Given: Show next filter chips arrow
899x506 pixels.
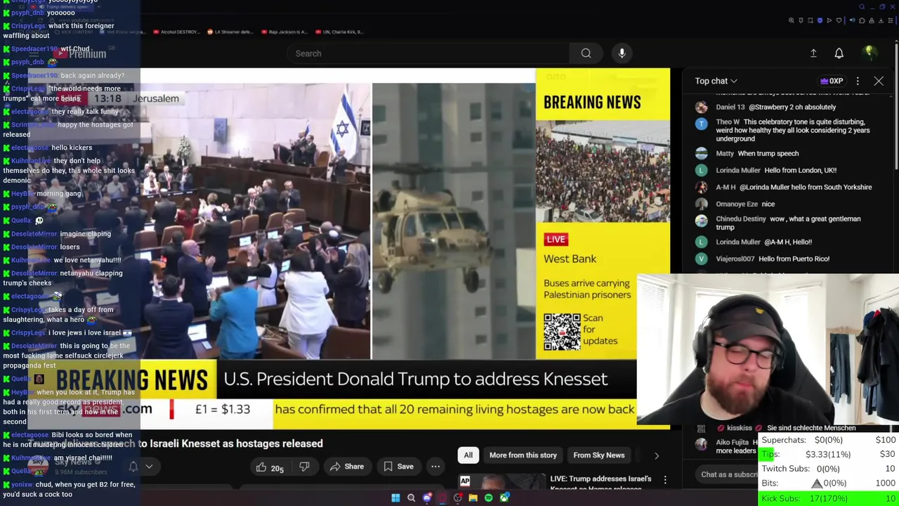Looking at the screenshot, I should (657, 455).
